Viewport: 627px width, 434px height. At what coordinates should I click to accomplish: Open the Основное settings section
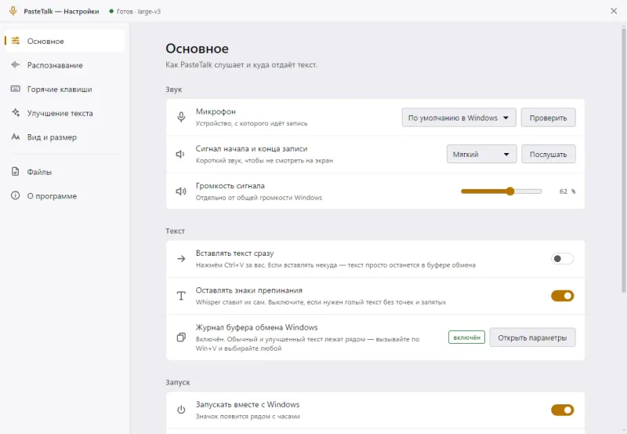[65, 41]
